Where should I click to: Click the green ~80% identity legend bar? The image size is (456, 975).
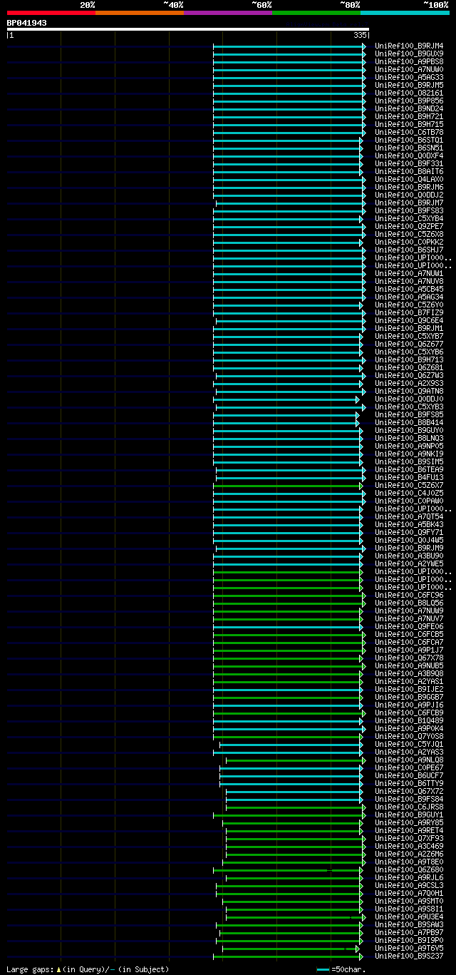point(316,13)
